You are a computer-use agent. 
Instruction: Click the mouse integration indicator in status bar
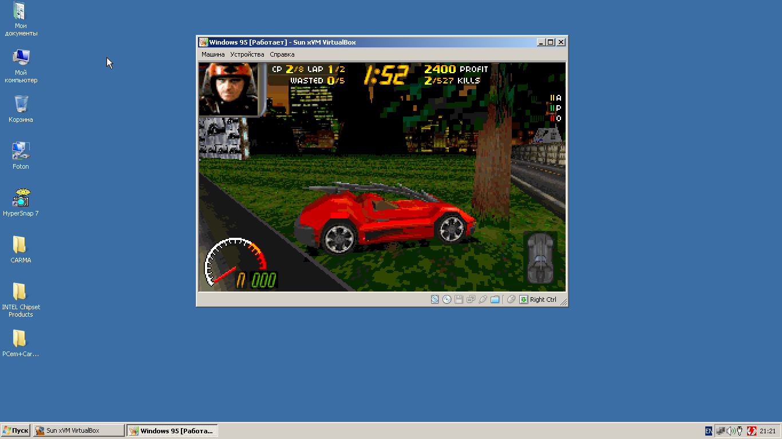[512, 299]
